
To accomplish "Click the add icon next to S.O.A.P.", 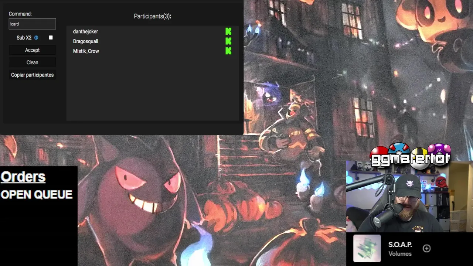I will [x=427, y=249].
